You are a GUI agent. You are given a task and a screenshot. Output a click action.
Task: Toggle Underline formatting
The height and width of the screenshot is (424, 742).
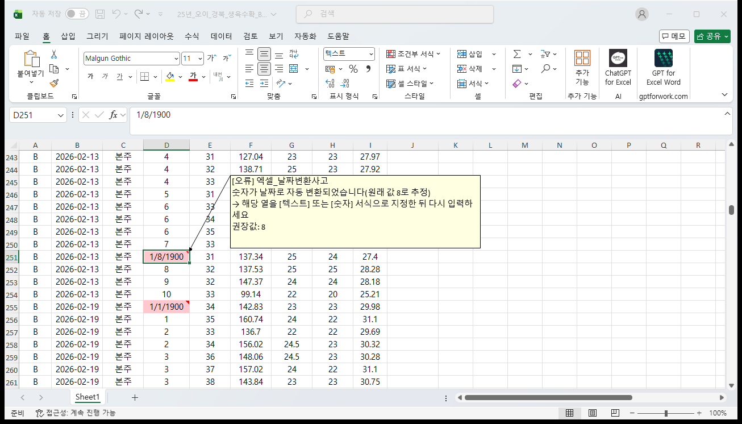(x=119, y=76)
